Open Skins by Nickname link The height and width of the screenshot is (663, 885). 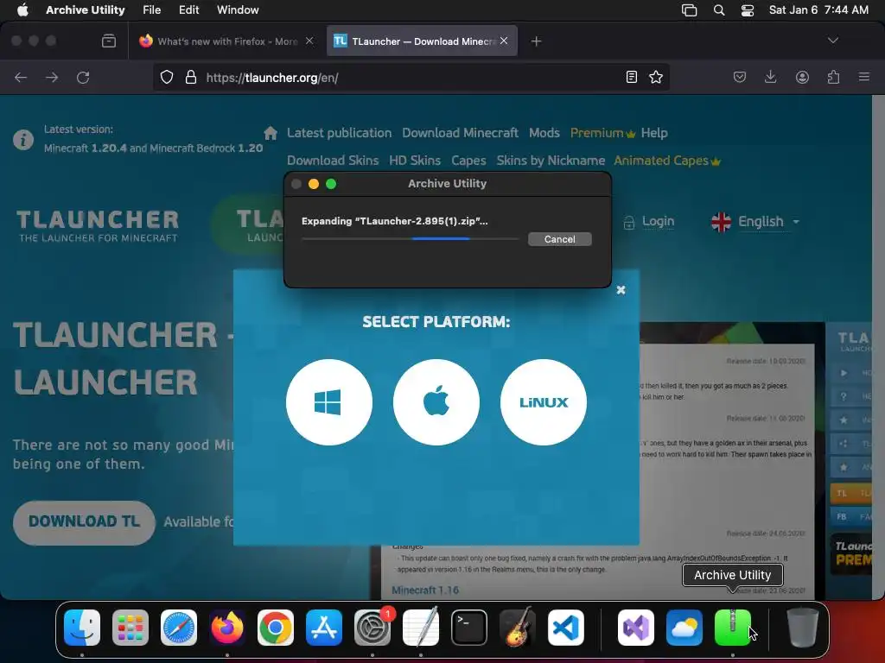(x=551, y=161)
